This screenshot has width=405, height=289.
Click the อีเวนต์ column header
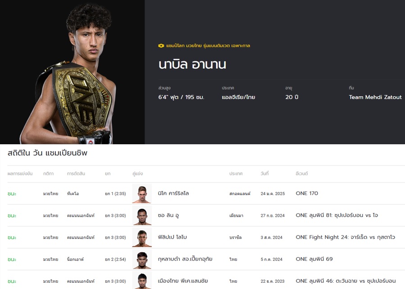coord(302,173)
